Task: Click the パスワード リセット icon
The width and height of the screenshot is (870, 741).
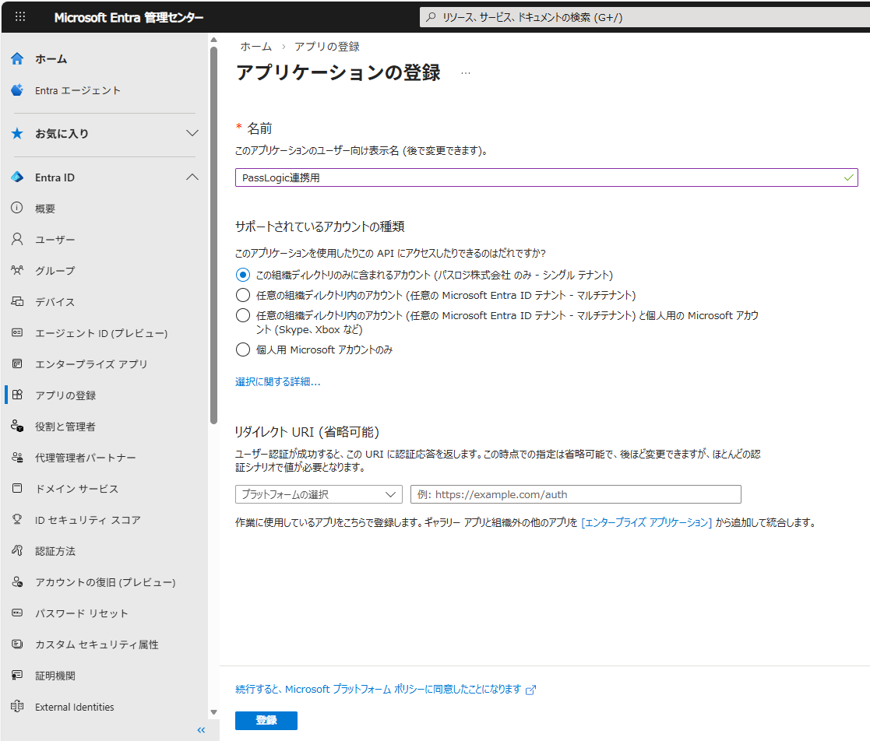Action: pyautogui.click(x=17, y=613)
